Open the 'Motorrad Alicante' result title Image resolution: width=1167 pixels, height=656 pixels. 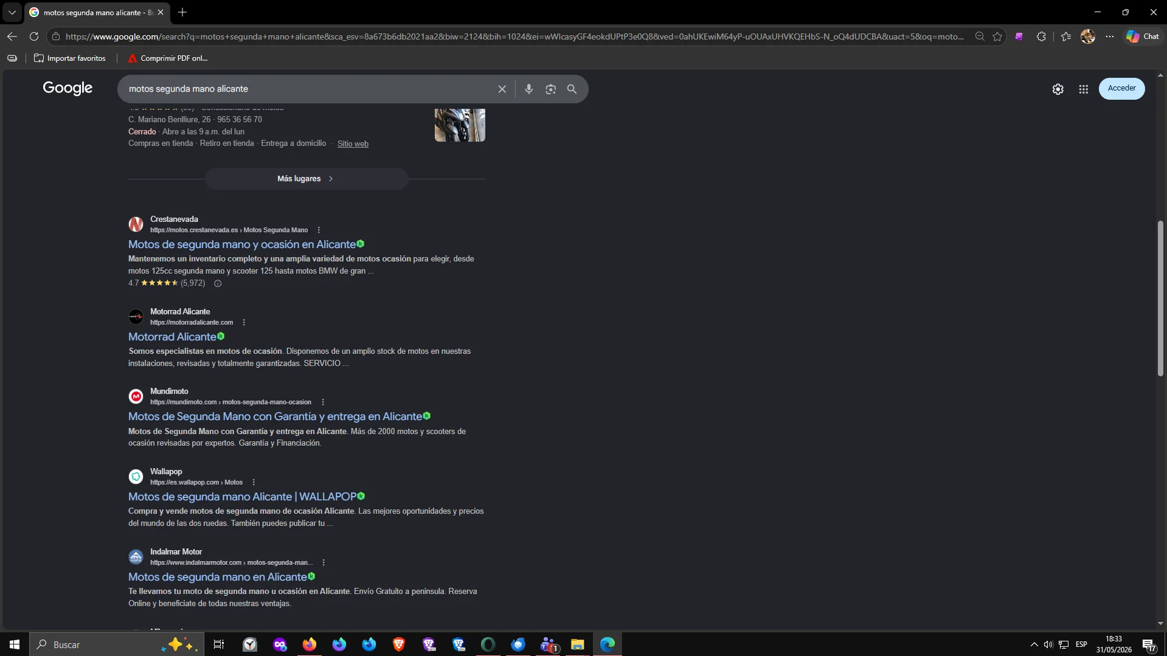(x=172, y=337)
